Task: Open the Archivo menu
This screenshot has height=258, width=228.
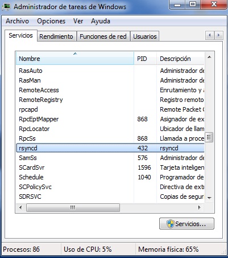Action: pos(17,21)
